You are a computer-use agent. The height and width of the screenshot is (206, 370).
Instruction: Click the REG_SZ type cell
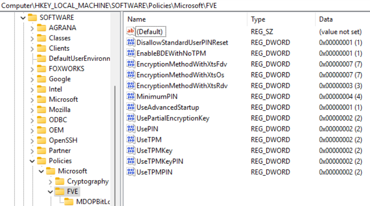pos(262,31)
